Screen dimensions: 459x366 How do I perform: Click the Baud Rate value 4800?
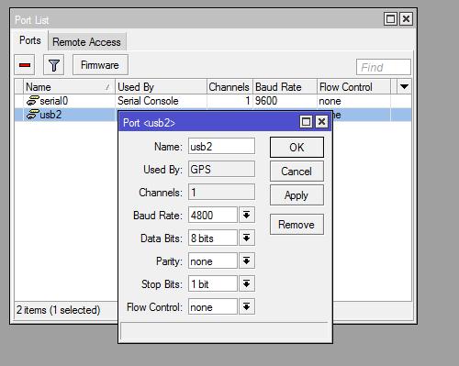tap(213, 215)
